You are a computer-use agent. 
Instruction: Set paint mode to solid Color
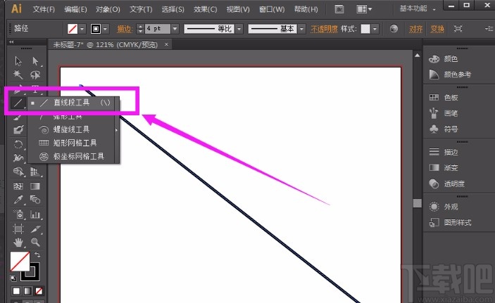[x=16, y=291]
